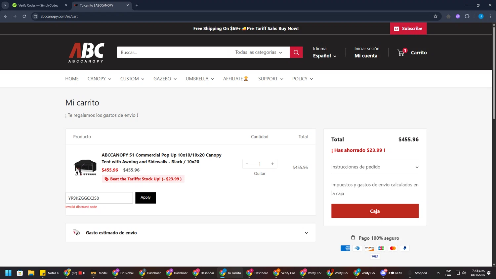Expand the CUSTOM menu

coord(132,79)
